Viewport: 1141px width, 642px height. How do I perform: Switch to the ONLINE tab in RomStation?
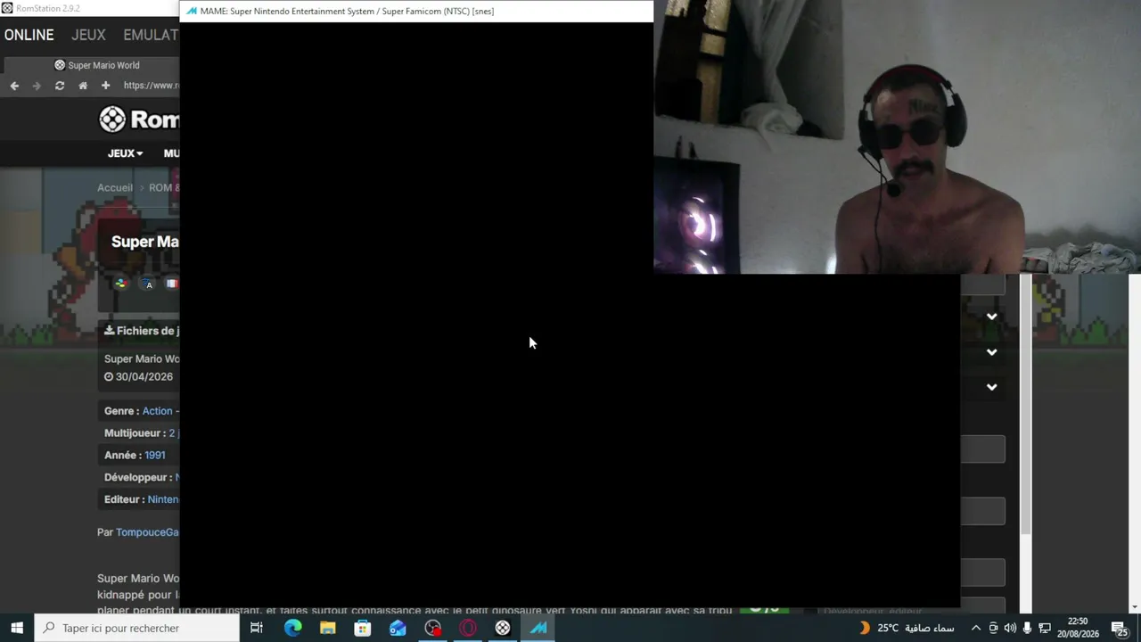point(29,35)
